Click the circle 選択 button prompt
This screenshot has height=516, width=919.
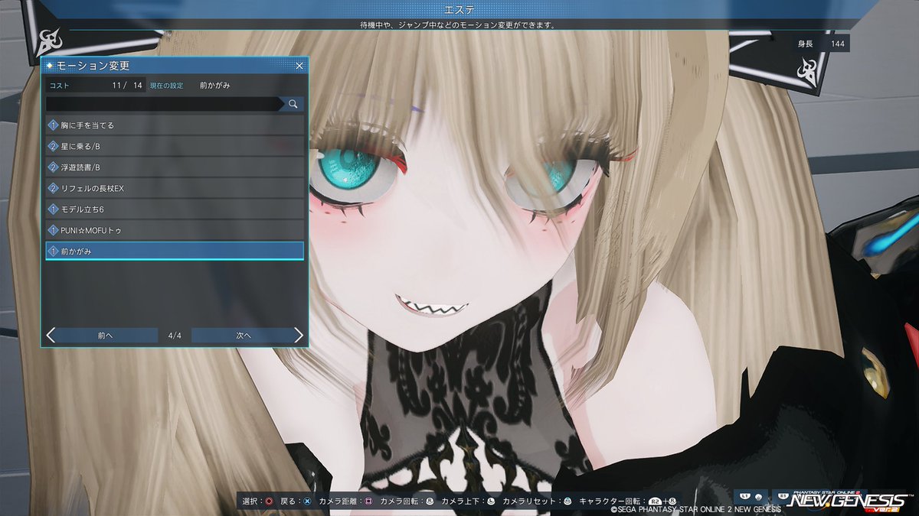point(269,501)
